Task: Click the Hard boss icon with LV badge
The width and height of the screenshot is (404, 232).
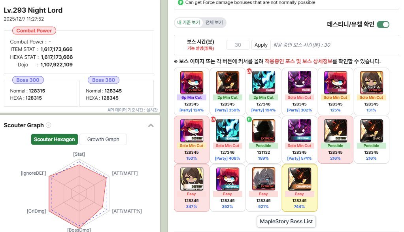Action: 263,82
